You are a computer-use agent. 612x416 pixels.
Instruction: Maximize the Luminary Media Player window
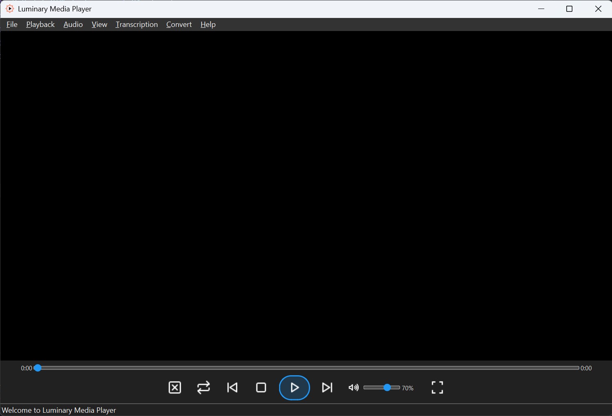(570, 9)
